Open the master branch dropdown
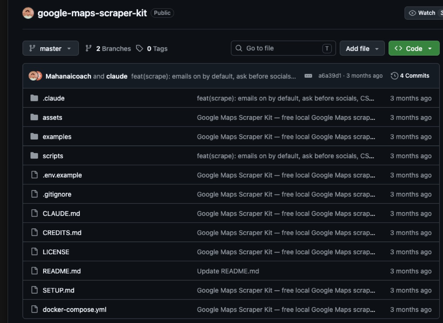 51,48
